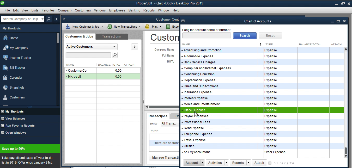Open the Show All Trans... dropdown

[x=170, y=123]
